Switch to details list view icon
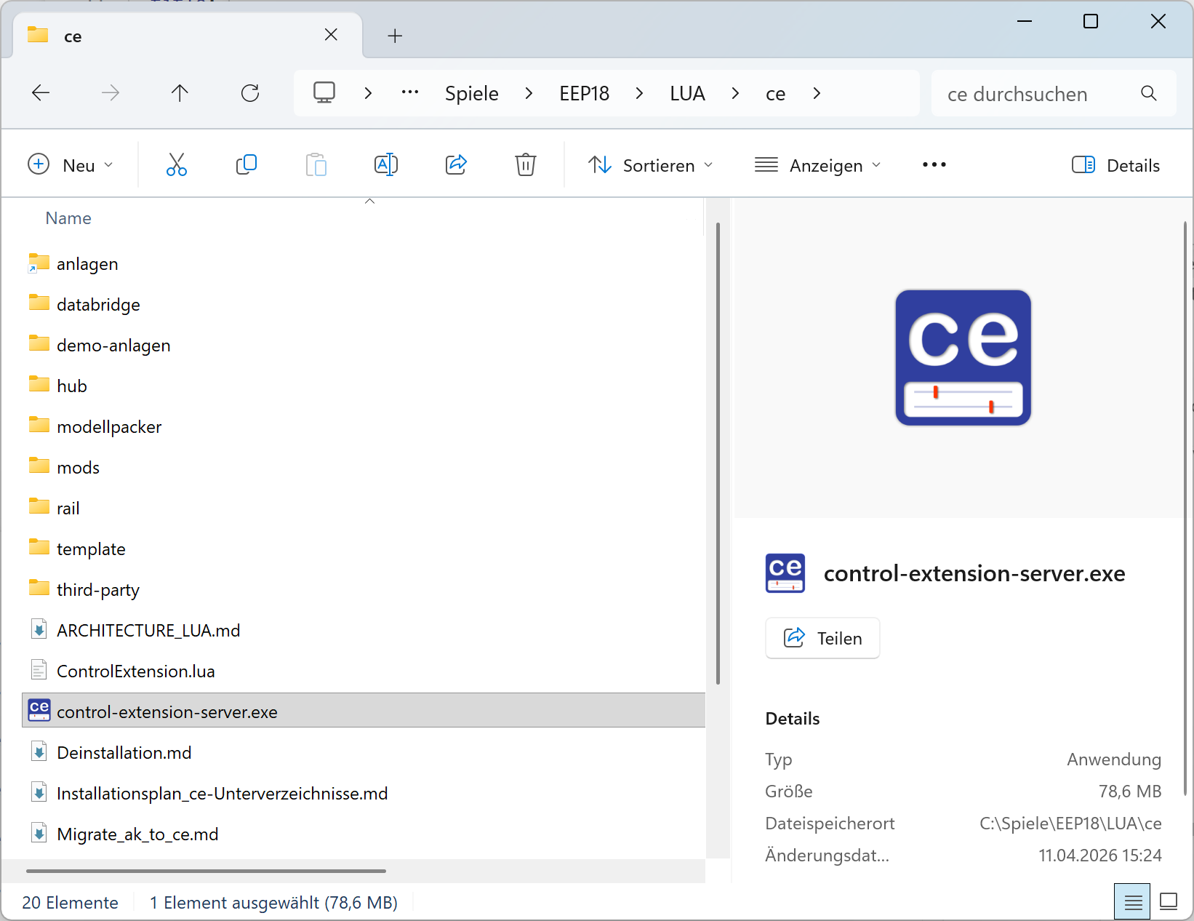 (1133, 902)
